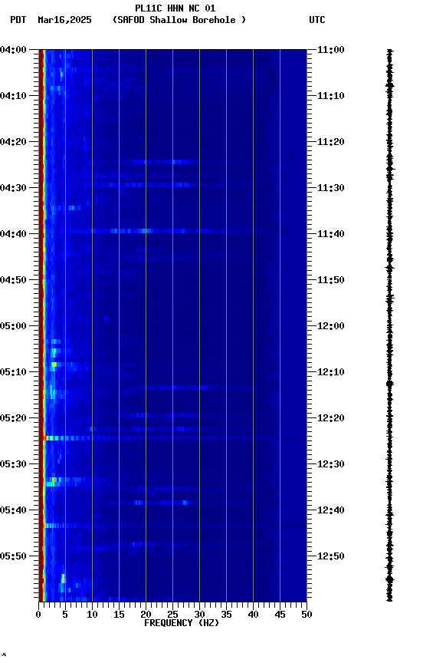Click the 11:30 UTC time label

click(x=331, y=188)
